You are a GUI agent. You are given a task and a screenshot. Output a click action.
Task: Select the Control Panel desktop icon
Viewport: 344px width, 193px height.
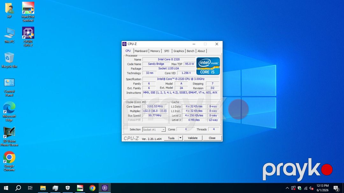pyautogui.click(x=9, y=87)
